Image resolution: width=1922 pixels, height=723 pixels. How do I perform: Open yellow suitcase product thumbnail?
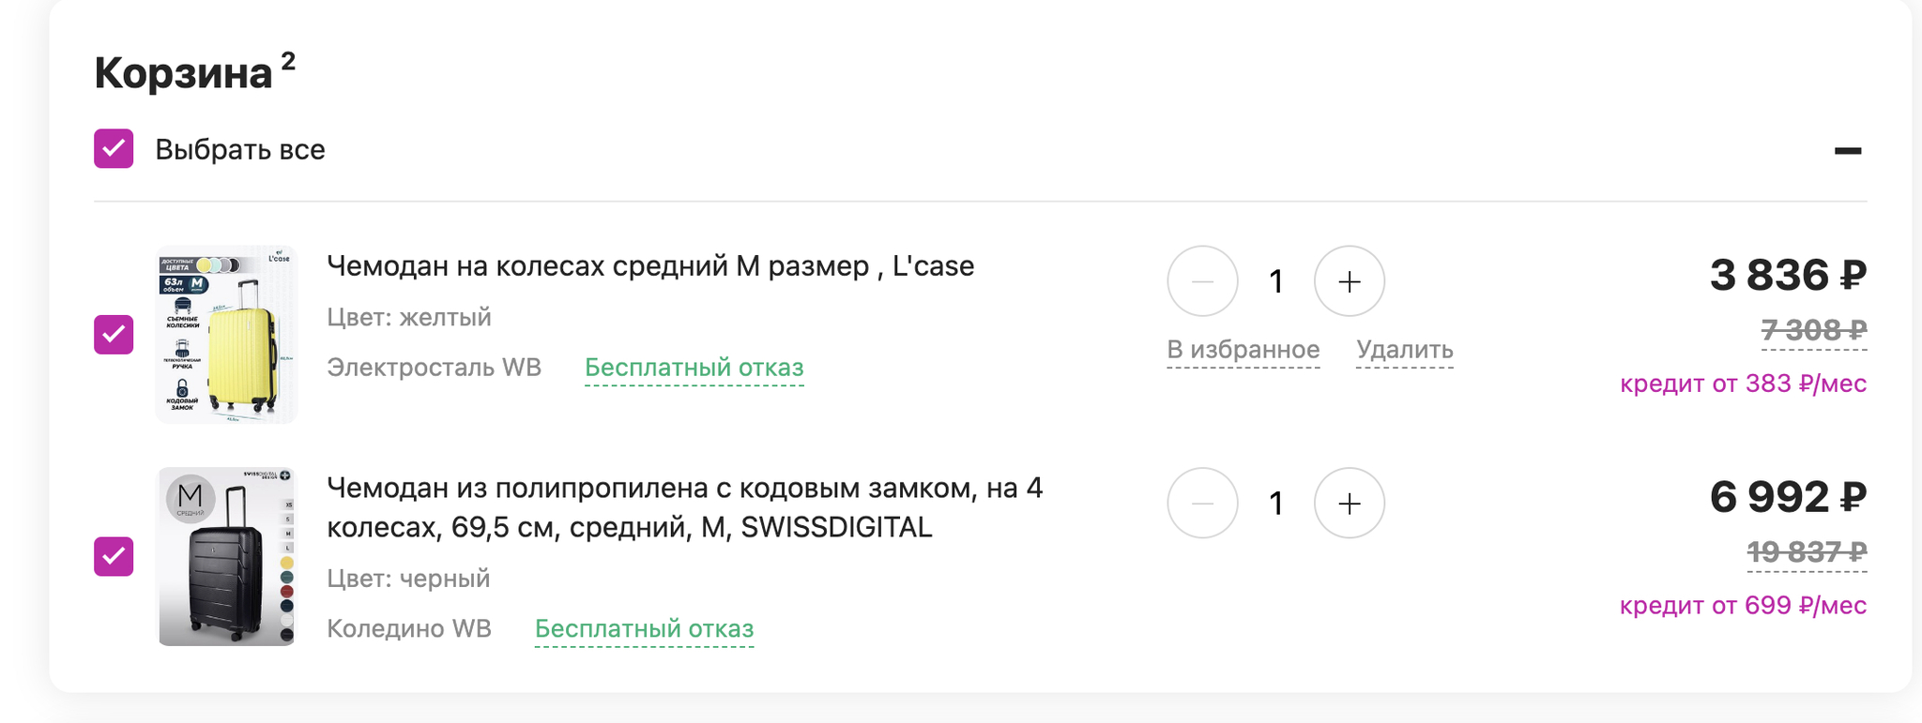coord(226,335)
